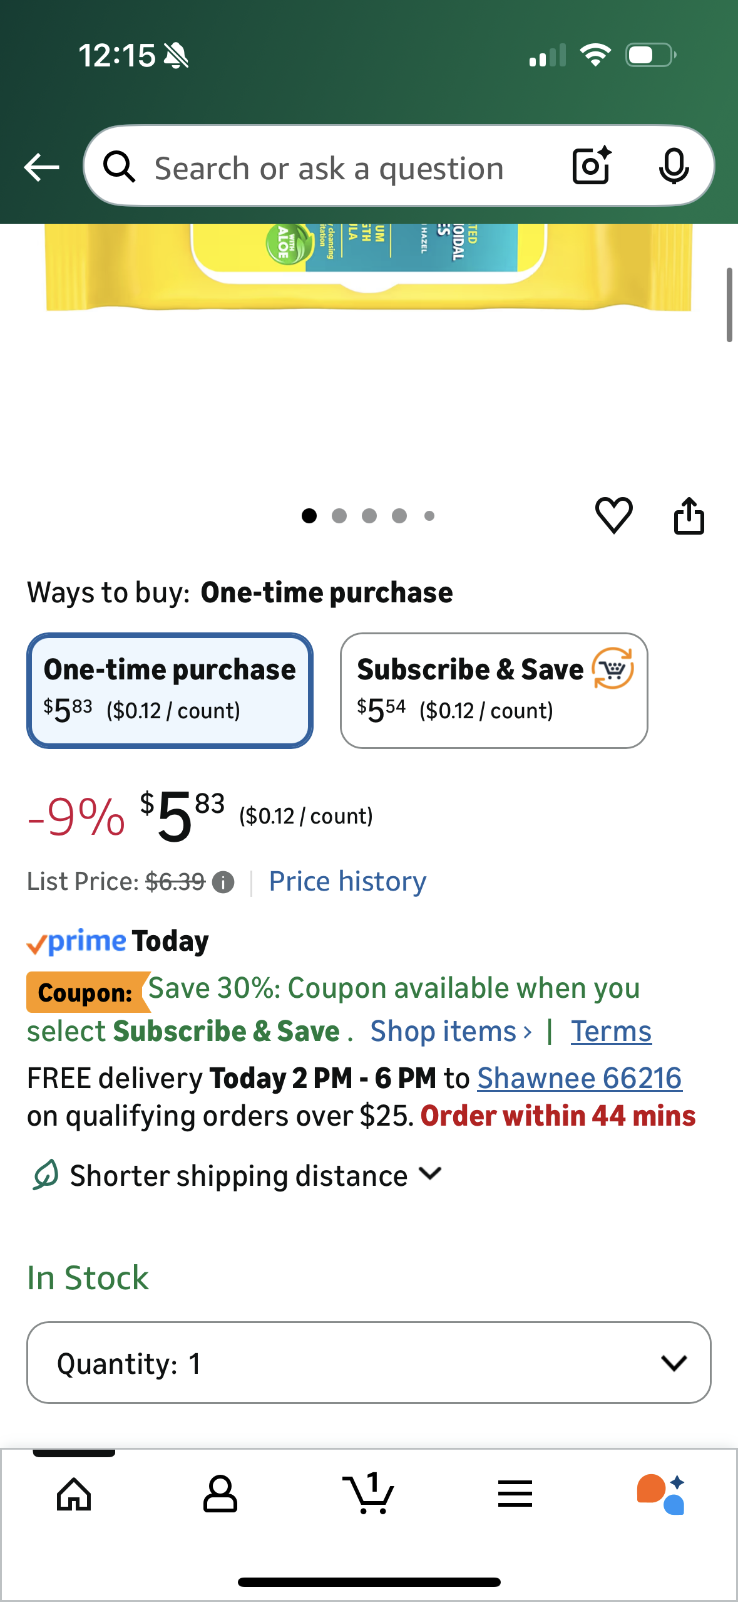This screenshot has height=1602, width=738.
Task: Select the Subscribe & Save option
Action: coord(494,689)
